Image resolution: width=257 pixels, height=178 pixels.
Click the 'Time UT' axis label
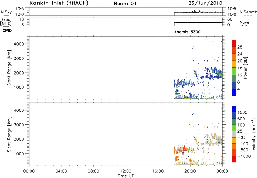click(x=126, y=176)
